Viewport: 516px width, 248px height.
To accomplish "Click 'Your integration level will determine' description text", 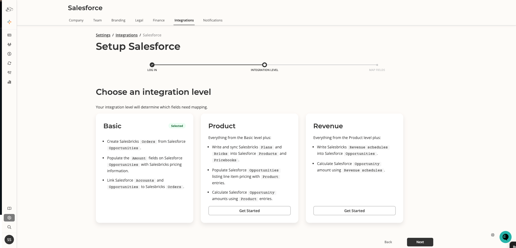I will point(152,107).
